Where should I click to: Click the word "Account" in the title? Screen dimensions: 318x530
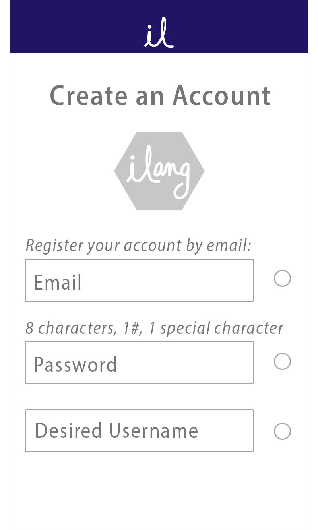(x=221, y=95)
